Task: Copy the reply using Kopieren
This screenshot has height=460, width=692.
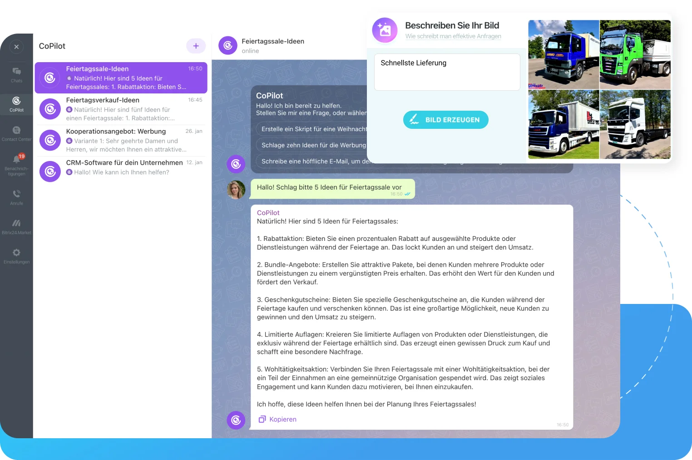Action: [x=277, y=419]
